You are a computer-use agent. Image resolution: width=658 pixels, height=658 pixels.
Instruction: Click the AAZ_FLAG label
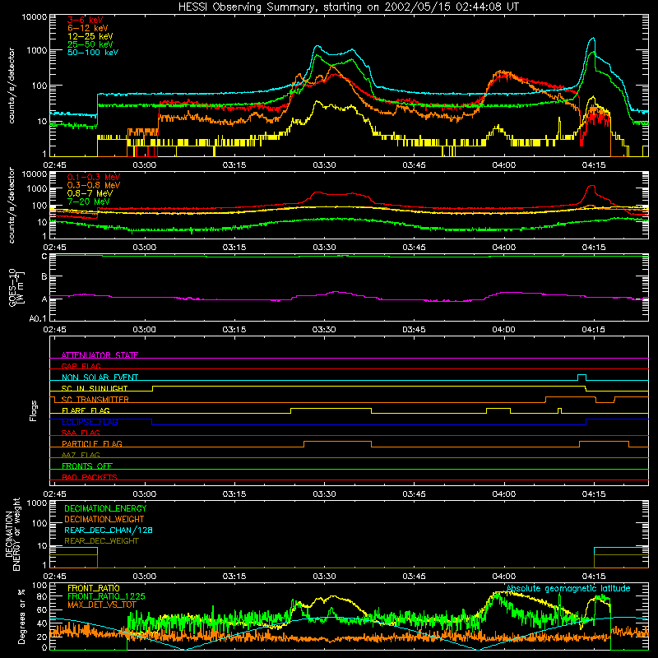tap(81, 455)
